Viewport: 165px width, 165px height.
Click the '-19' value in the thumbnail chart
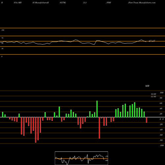click(107, 156)
